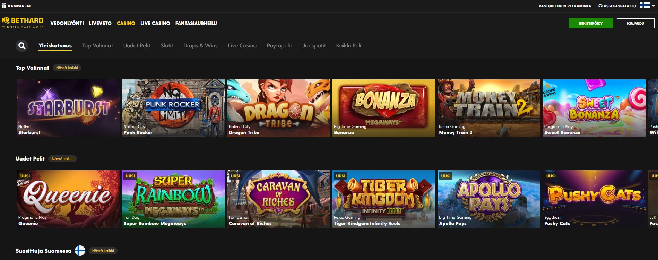Switch to Jackpotit tab

tap(314, 46)
